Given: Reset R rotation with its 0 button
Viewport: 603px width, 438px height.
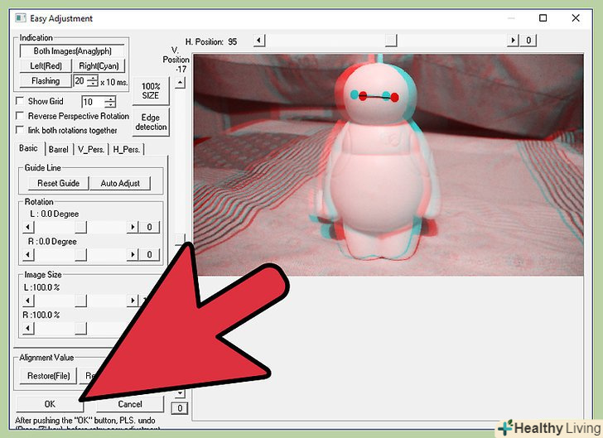Looking at the screenshot, I should pyautogui.click(x=150, y=254).
